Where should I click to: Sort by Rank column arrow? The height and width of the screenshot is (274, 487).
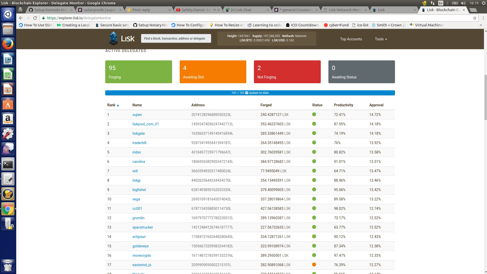118,105
